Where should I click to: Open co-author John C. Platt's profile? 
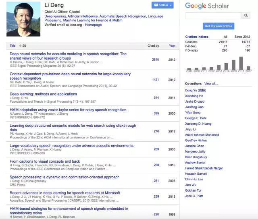(194, 196)
